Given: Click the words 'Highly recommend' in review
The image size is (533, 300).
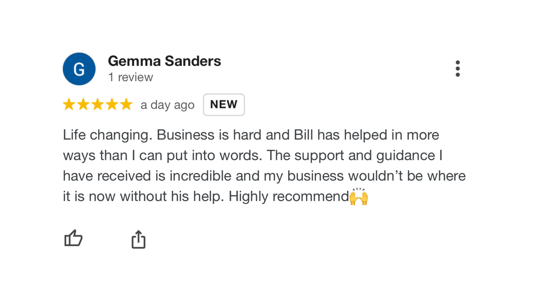Looking at the screenshot, I should (x=289, y=197).
